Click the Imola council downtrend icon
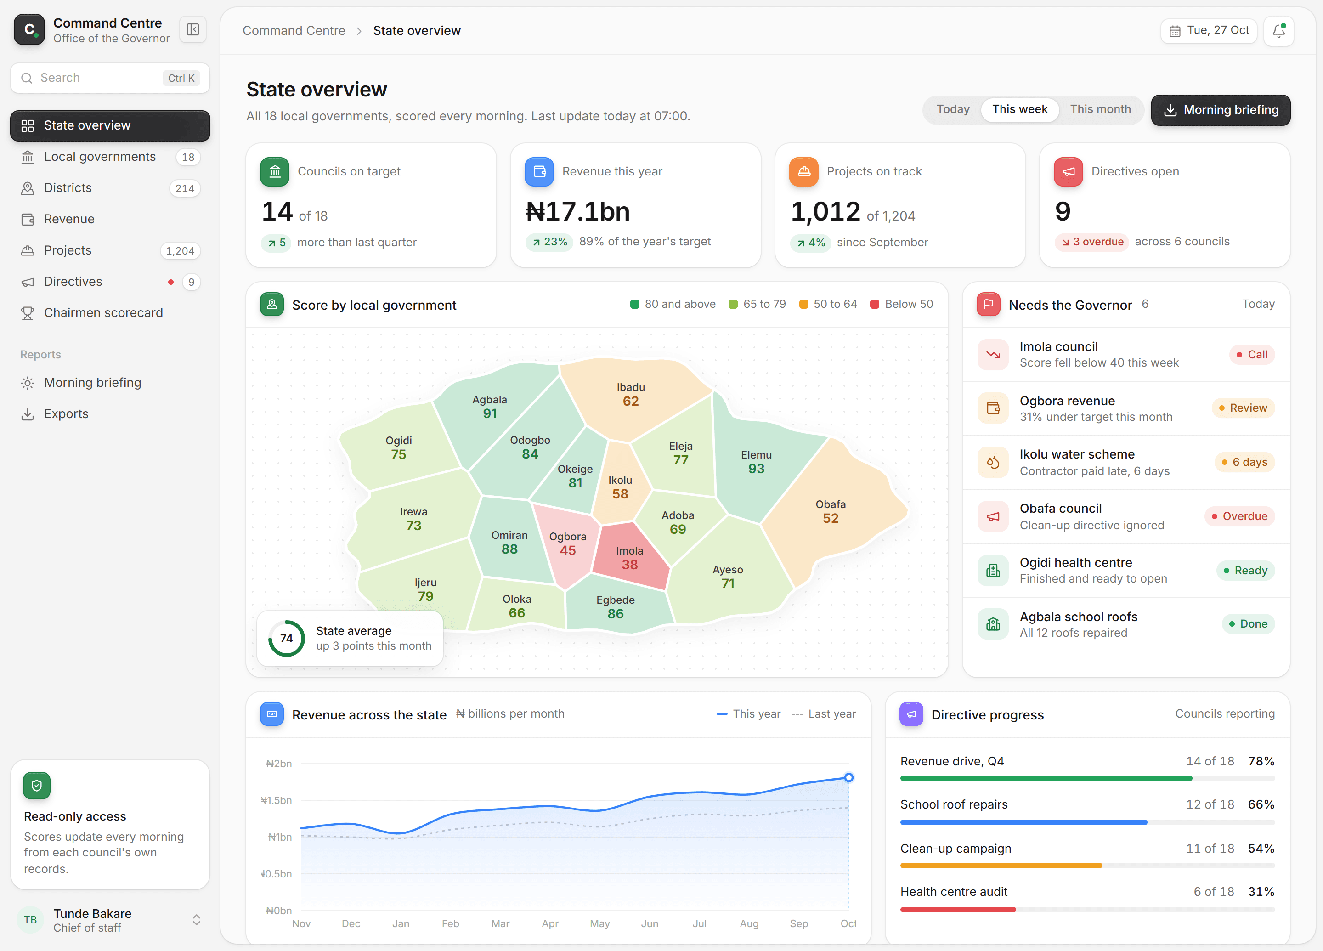 pyautogui.click(x=993, y=354)
